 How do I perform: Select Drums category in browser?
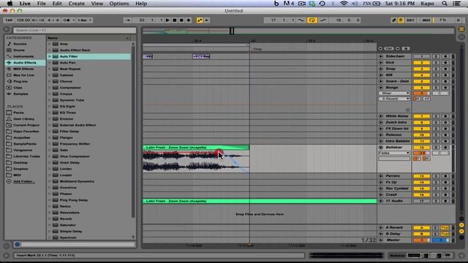[19, 50]
